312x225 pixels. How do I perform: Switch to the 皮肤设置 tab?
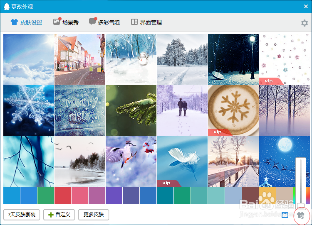click(x=26, y=22)
